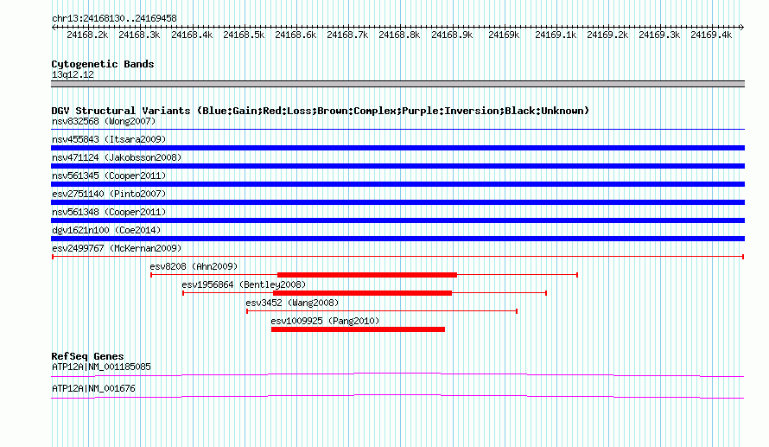Click the blue gain bar for dgv1621n100
Screen dimensions: 769x447
(x=397, y=239)
